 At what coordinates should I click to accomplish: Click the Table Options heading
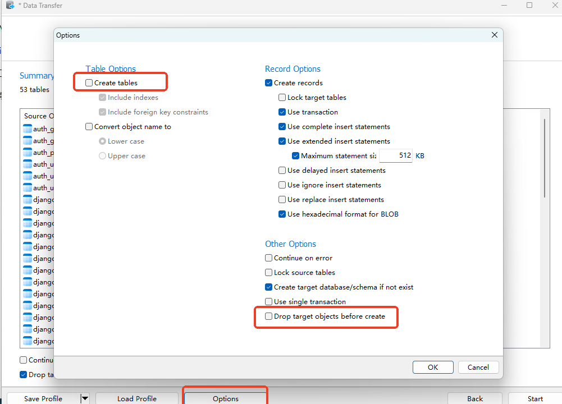[111, 69]
